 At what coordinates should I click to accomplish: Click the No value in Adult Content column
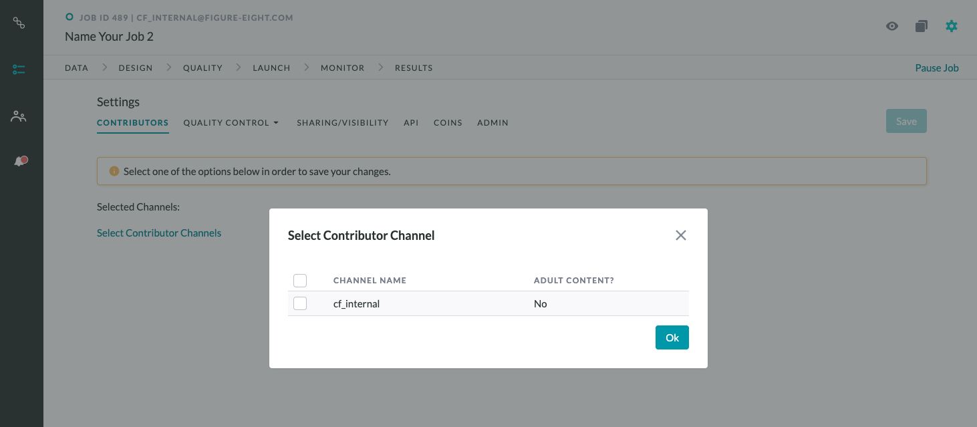point(541,304)
